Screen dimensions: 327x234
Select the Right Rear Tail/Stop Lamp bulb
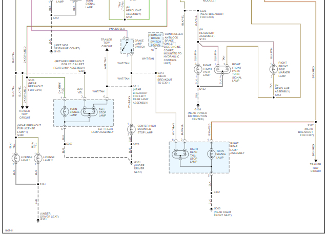coord(180,154)
